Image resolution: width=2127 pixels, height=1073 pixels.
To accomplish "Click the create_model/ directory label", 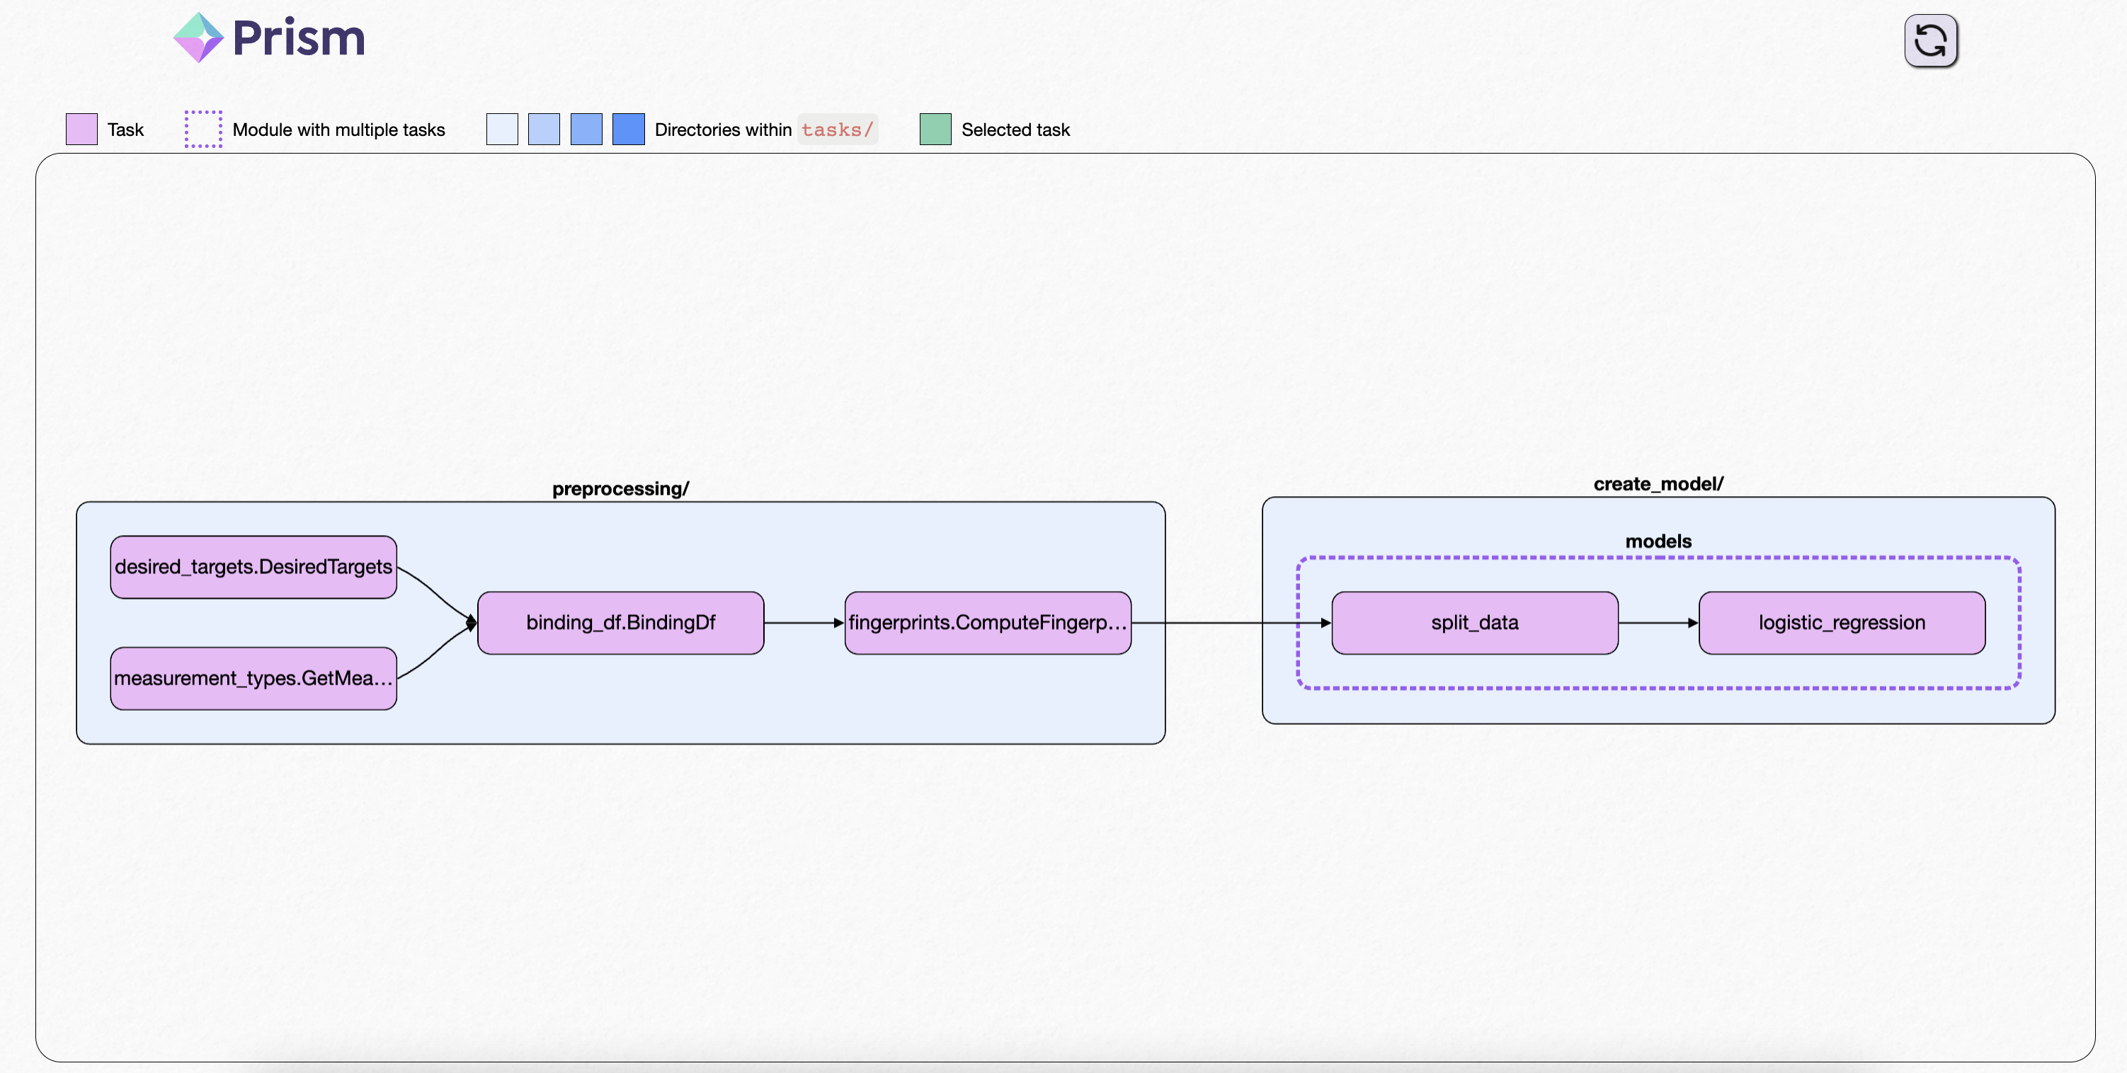I will click(1658, 483).
